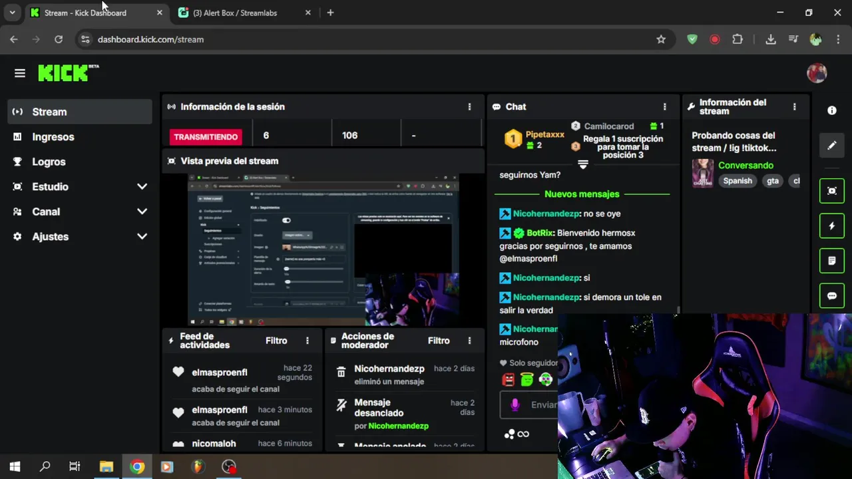
Task: Click elmasproenfl follow from 22 seconds ago
Action: point(242,379)
